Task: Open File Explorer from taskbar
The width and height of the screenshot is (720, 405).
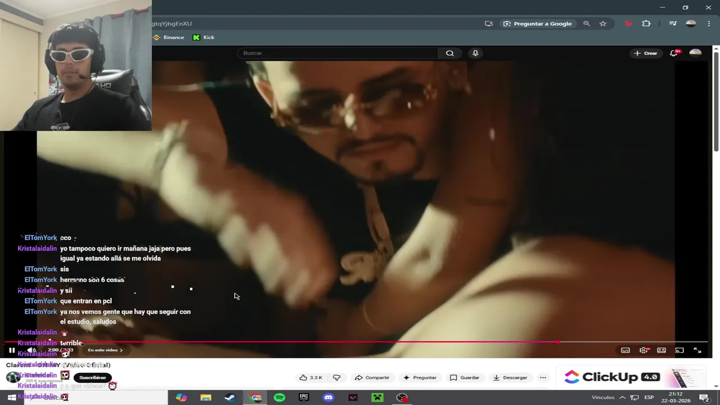Action: 206,397
